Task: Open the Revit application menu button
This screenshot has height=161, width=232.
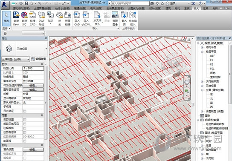Action: pyautogui.click(x=5, y=5)
